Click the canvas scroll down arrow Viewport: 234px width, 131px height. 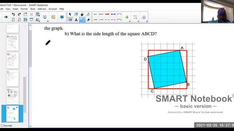coord(30,126)
